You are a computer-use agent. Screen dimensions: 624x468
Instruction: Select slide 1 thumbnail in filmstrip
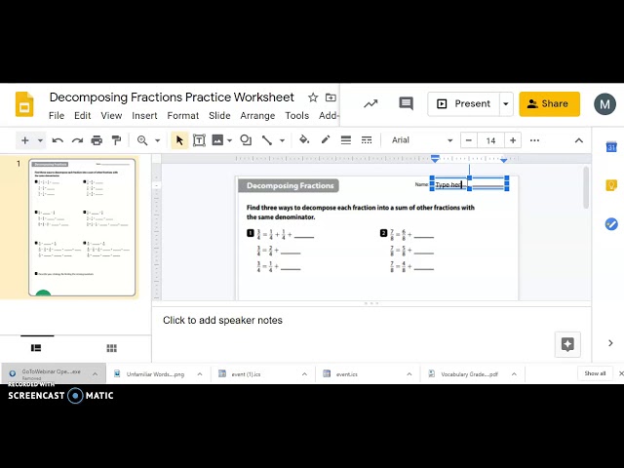[82, 227]
